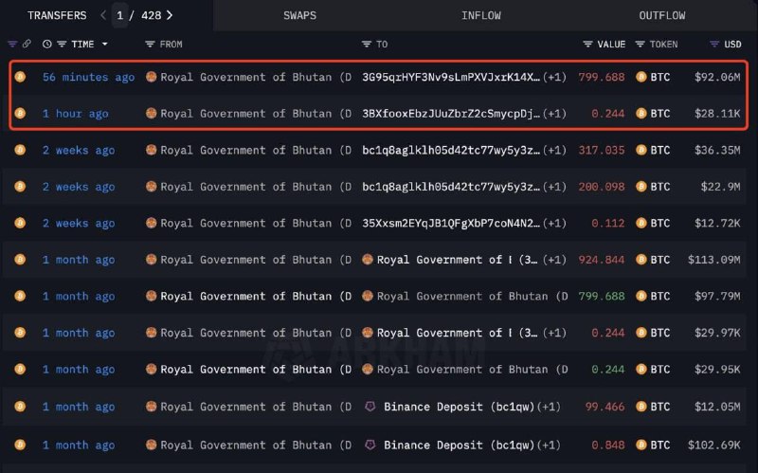Click BTC token in the $92.06M row
This screenshot has width=758, height=473.
coord(653,77)
